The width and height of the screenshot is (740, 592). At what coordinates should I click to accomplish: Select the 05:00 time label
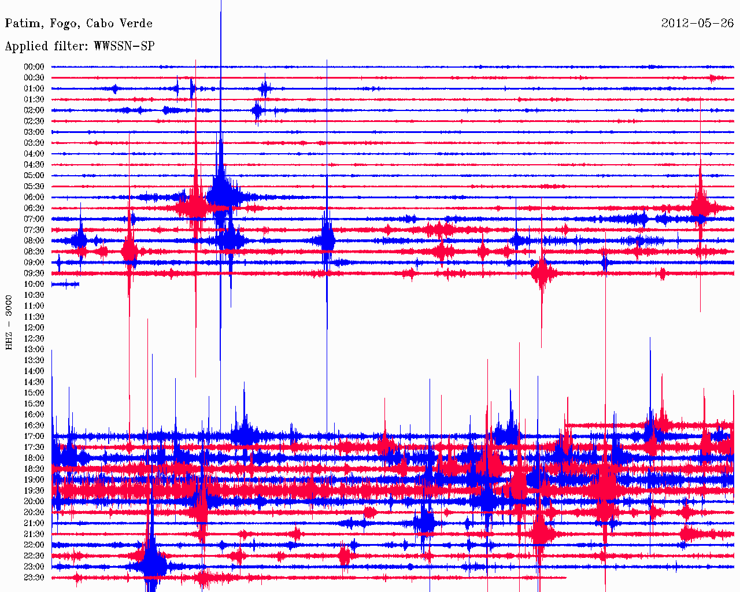pos(34,176)
